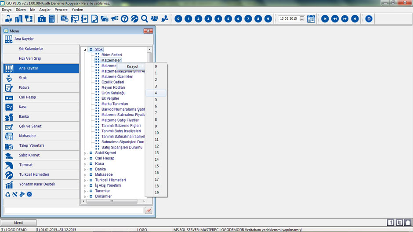Open the help question mark icon
This screenshot has height=232, width=413.
coord(125,19)
